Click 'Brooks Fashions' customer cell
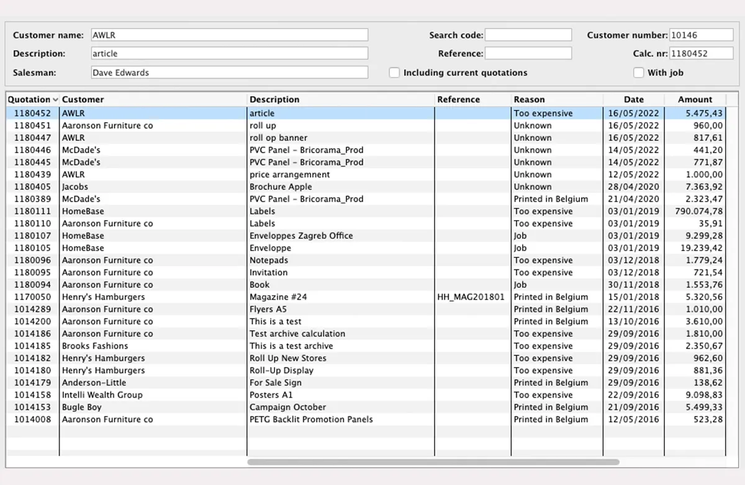 153,346
